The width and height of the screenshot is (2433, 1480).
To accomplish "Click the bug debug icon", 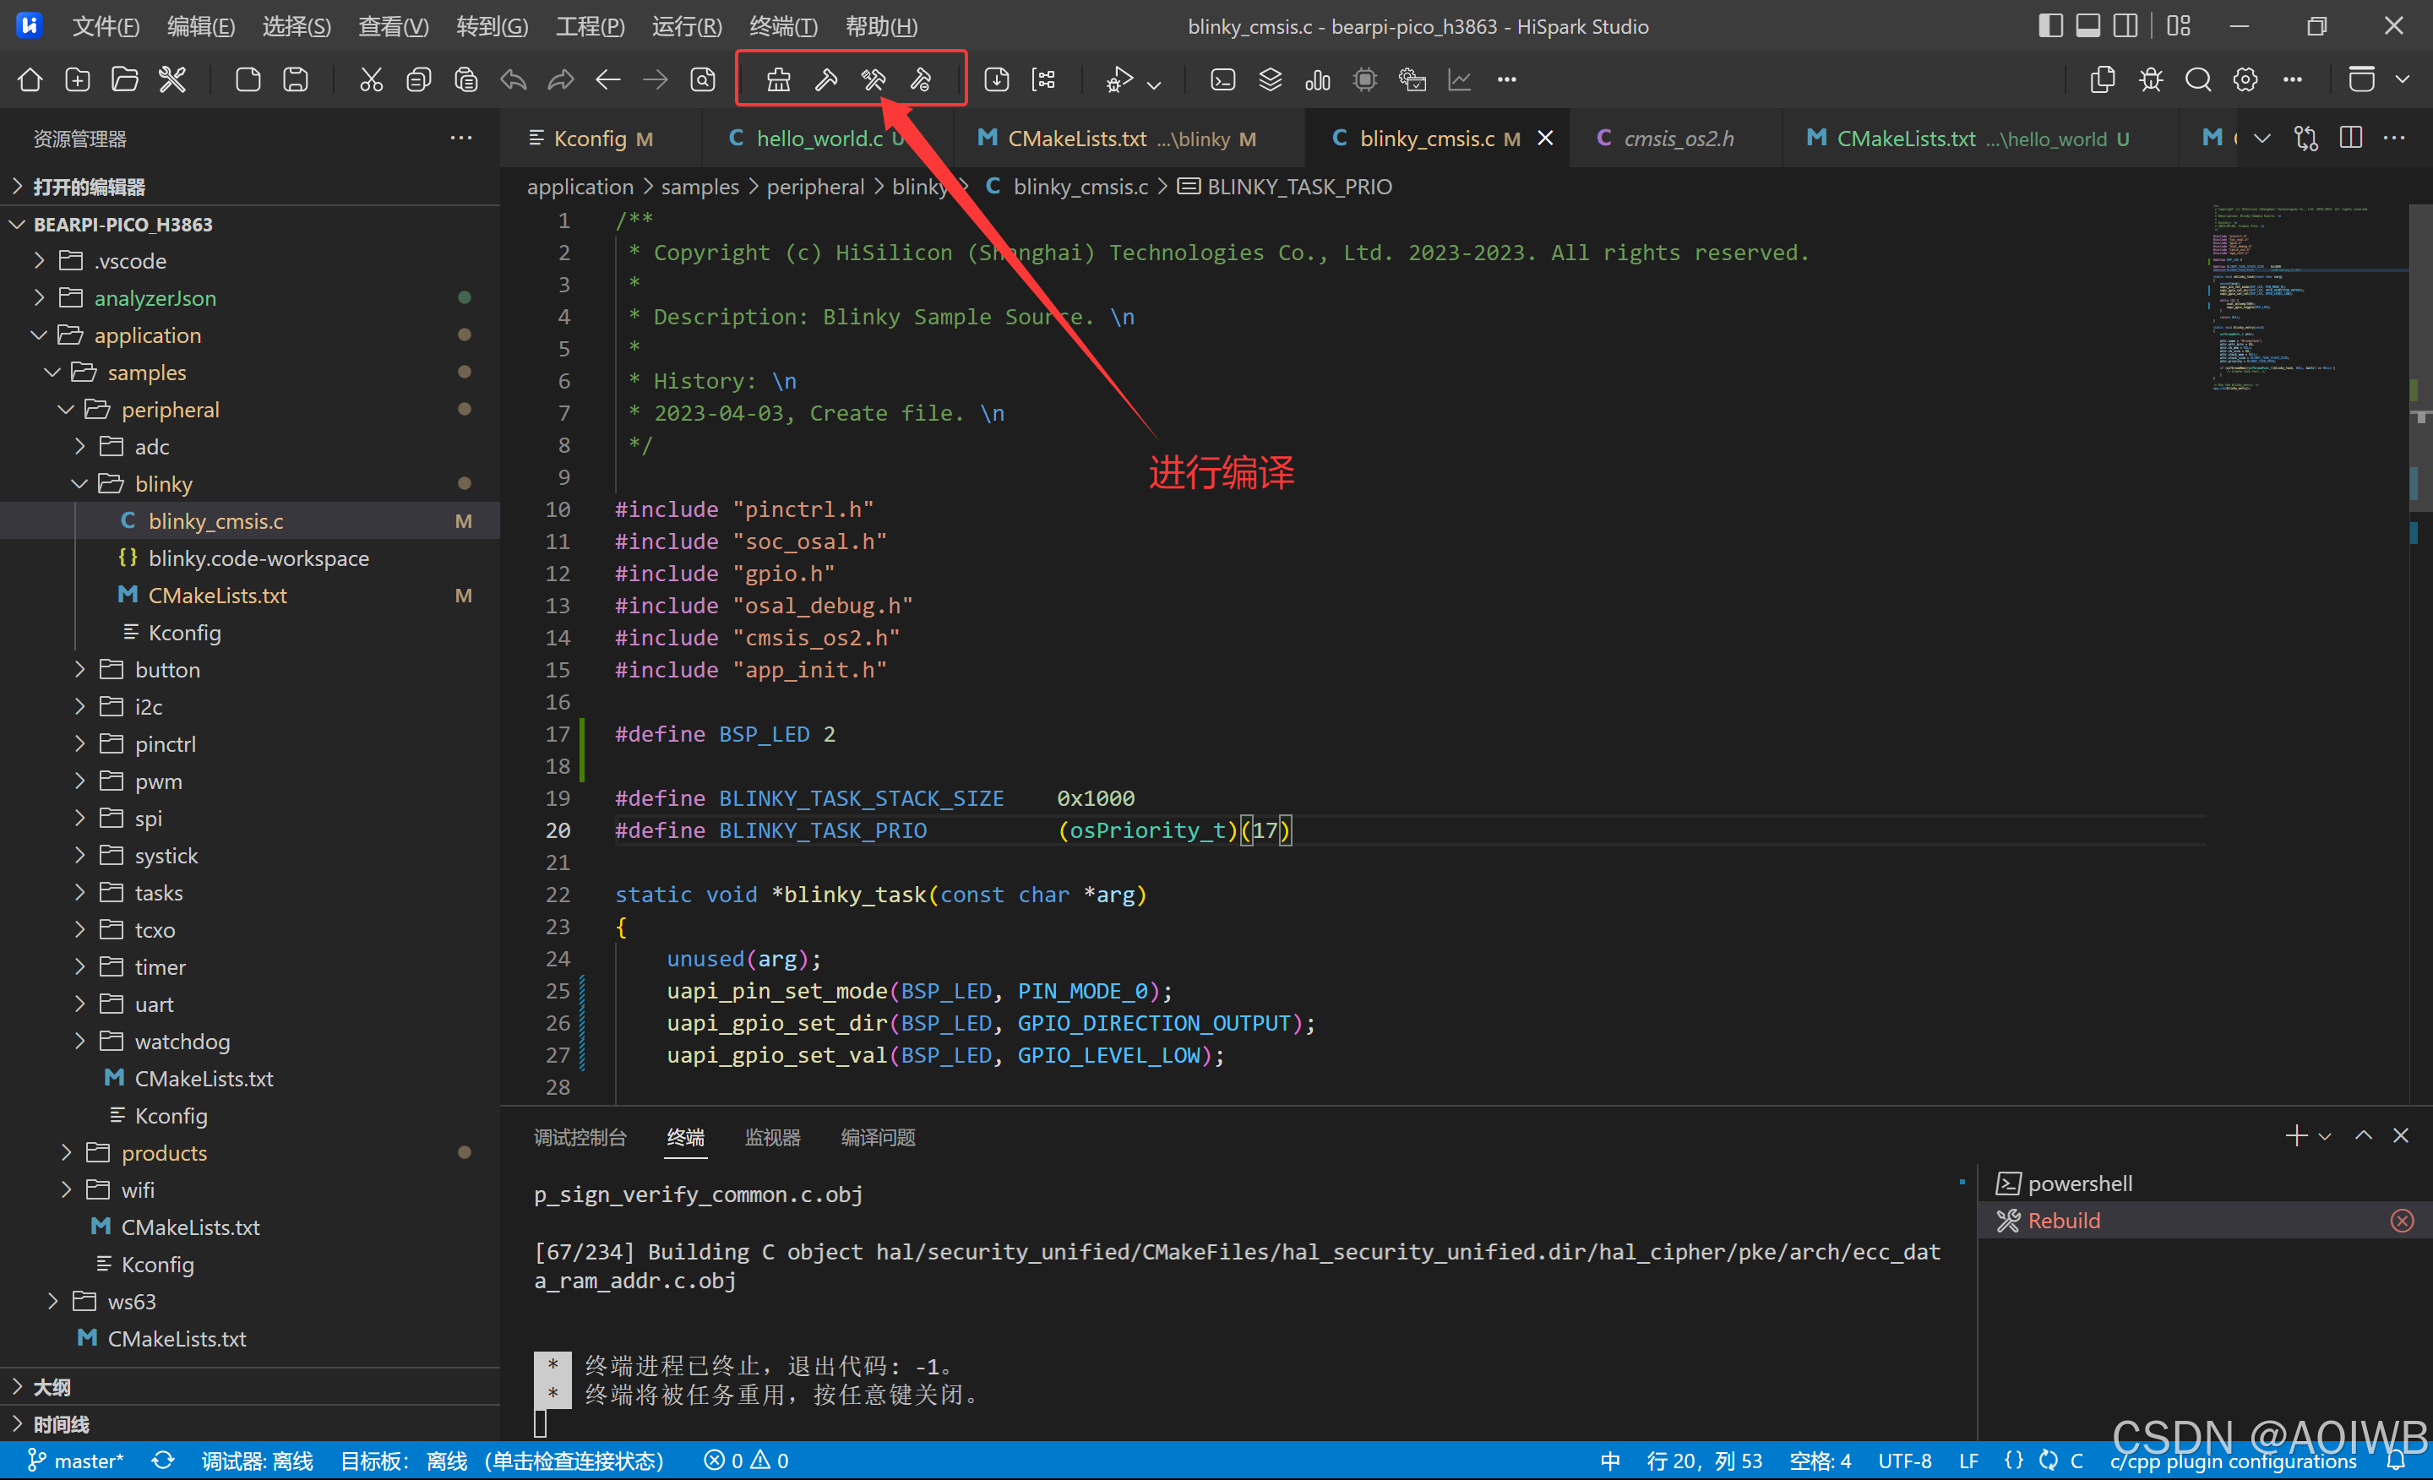I will click(2151, 80).
